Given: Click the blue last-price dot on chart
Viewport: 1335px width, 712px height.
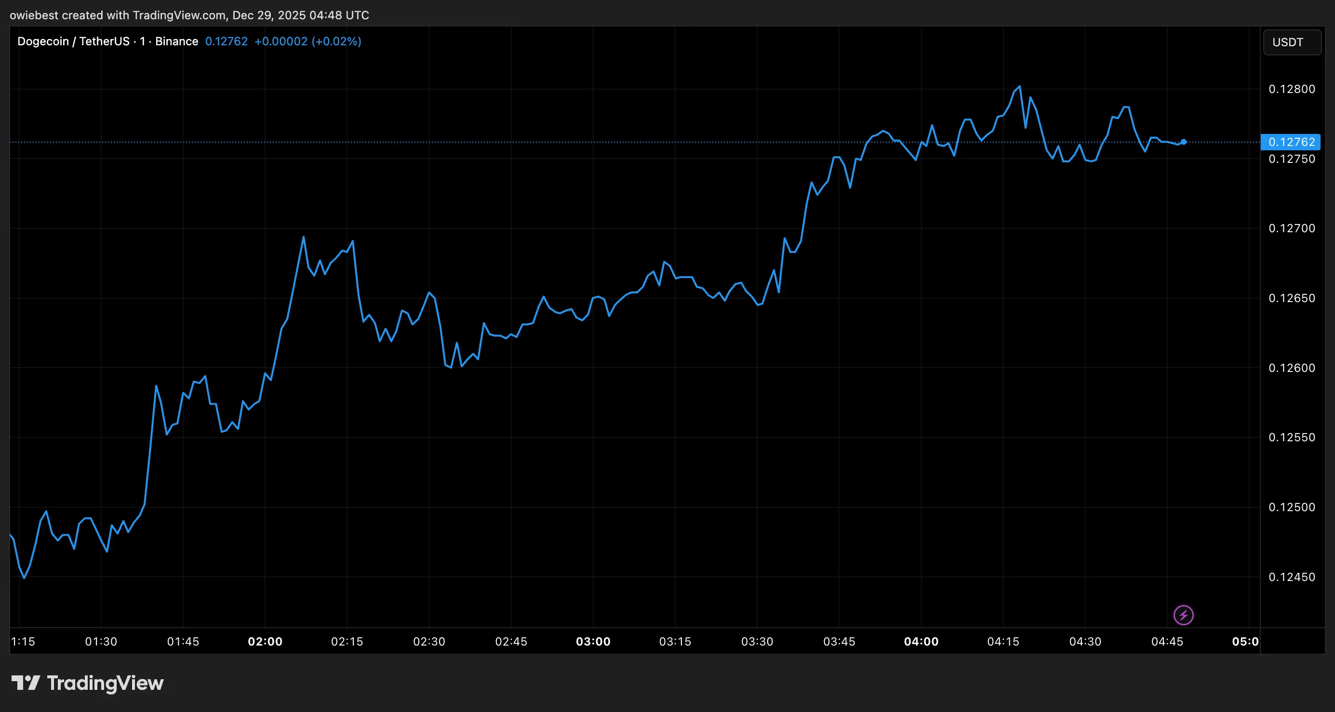Looking at the screenshot, I should pos(1184,142).
